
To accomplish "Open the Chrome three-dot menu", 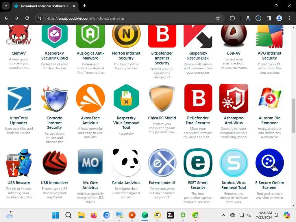I will 290,18.
